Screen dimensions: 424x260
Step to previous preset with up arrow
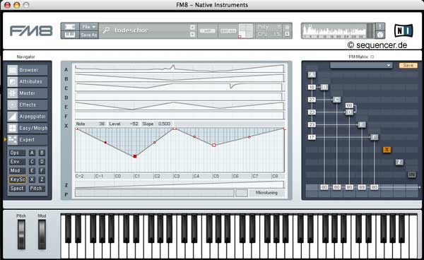click(192, 27)
